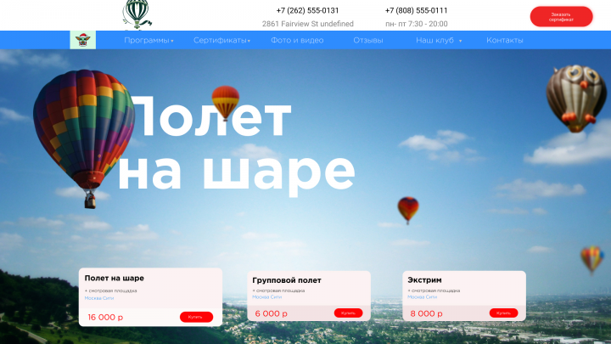
Task: Open the Наш клуб menu
Action: tap(434, 40)
